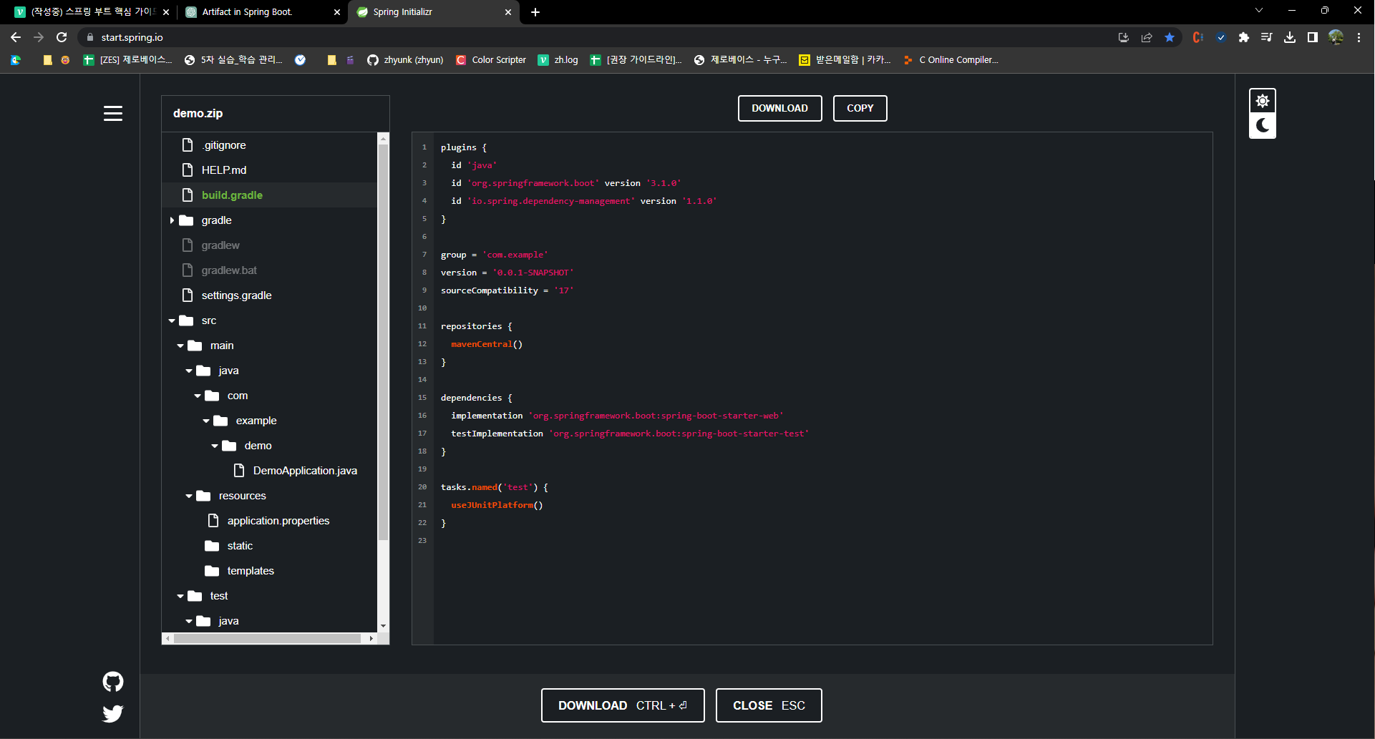Click the browser Forward arrow
Screen dimensions: 1375x739
pyautogui.click(x=39, y=37)
